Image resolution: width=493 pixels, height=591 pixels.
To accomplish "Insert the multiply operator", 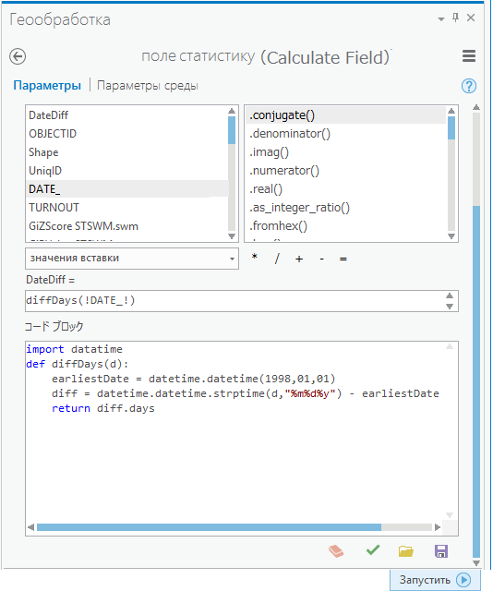I will click(x=255, y=258).
